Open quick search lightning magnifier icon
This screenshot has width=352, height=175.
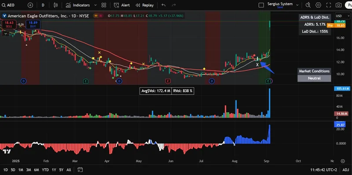(308, 5)
